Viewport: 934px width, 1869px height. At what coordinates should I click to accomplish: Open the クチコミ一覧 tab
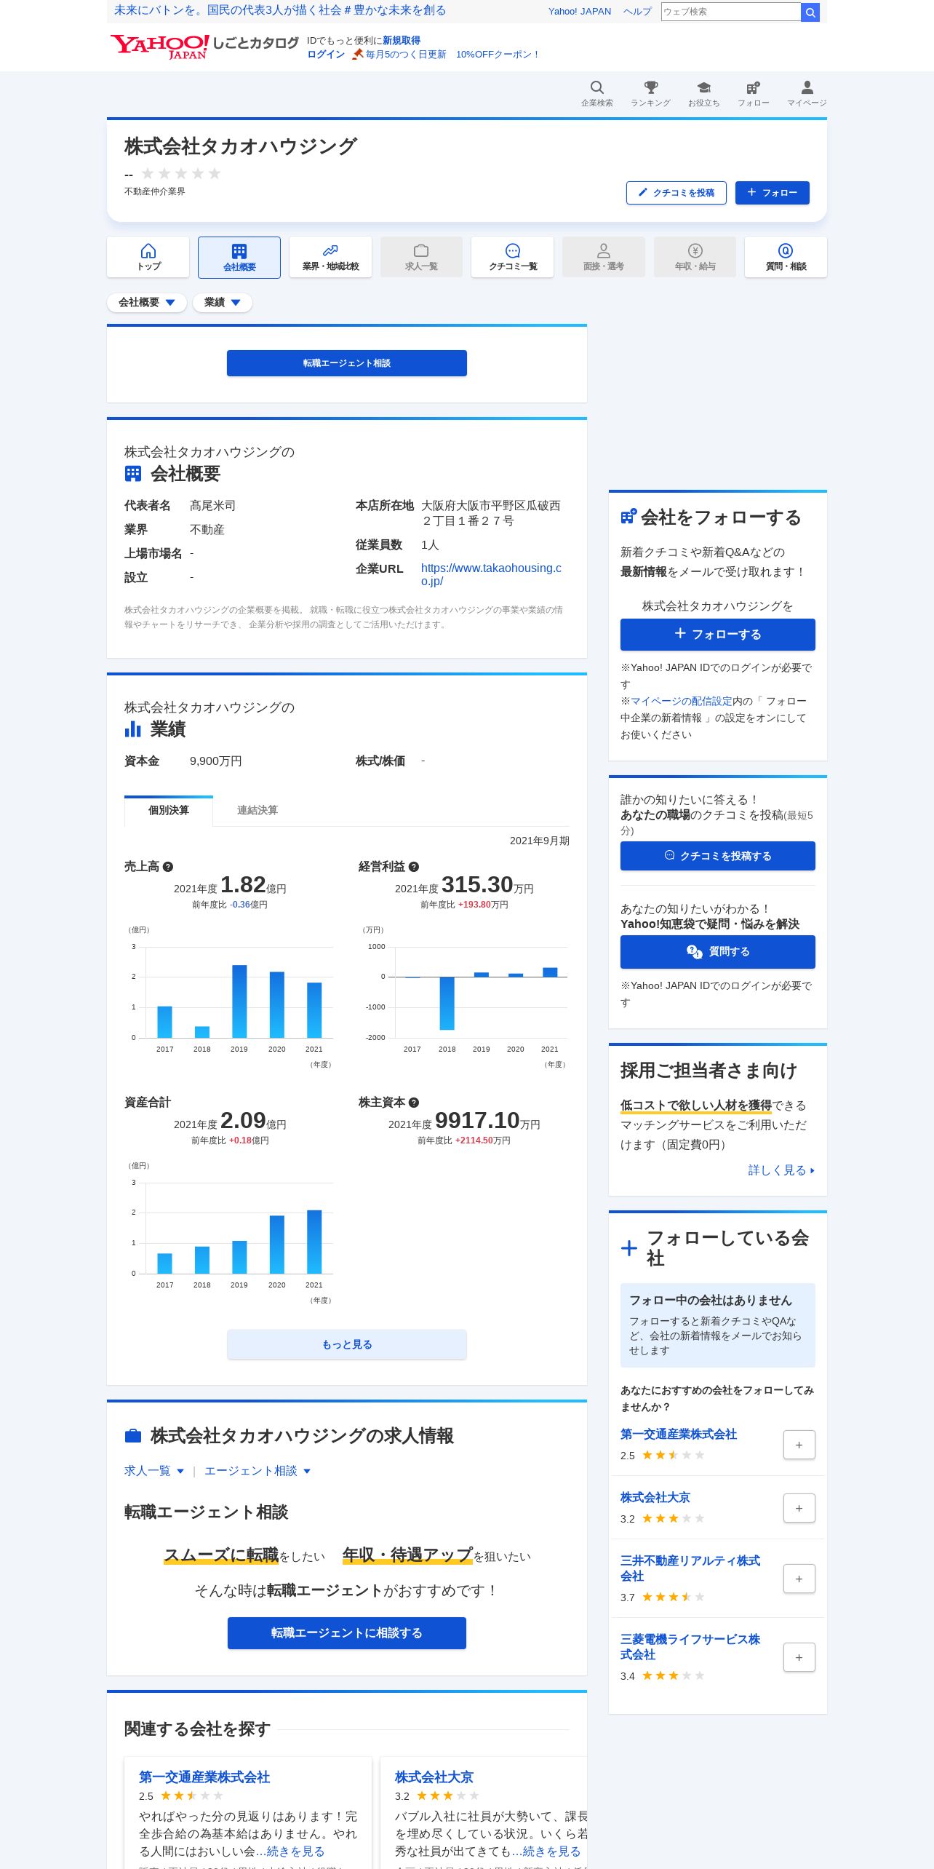[x=512, y=257]
